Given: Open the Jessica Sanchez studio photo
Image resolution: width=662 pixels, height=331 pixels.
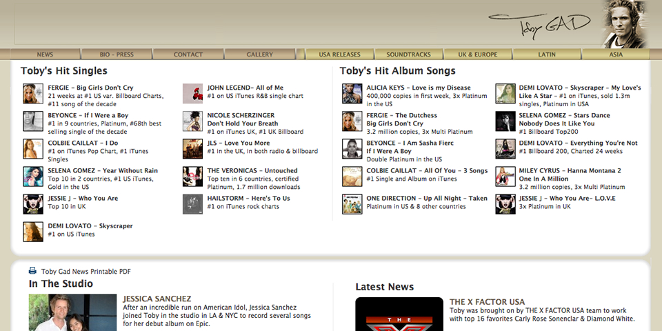Looking at the screenshot, I should pyautogui.click(x=72, y=312).
